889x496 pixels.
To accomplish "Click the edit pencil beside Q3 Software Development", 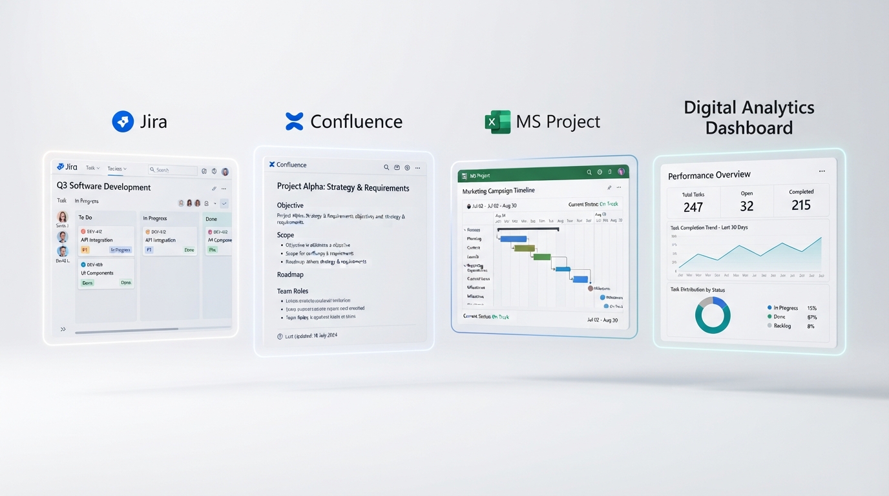I will (214, 189).
